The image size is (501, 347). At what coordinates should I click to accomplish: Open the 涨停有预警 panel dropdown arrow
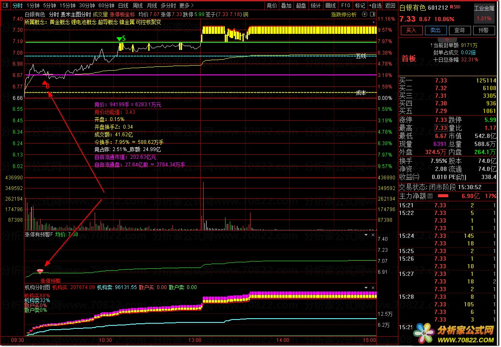pyautogui.click(x=366, y=234)
